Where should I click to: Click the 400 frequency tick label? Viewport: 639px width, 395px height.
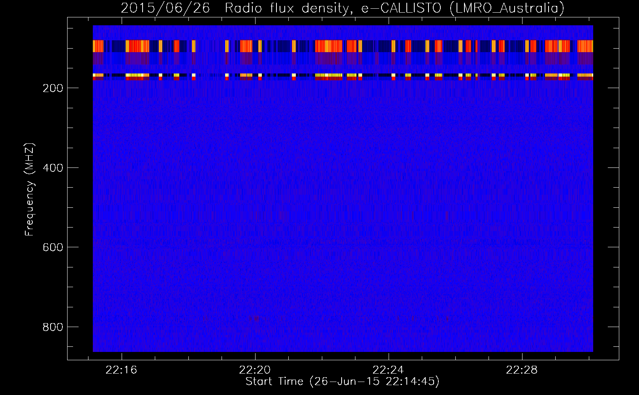[x=53, y=168]
